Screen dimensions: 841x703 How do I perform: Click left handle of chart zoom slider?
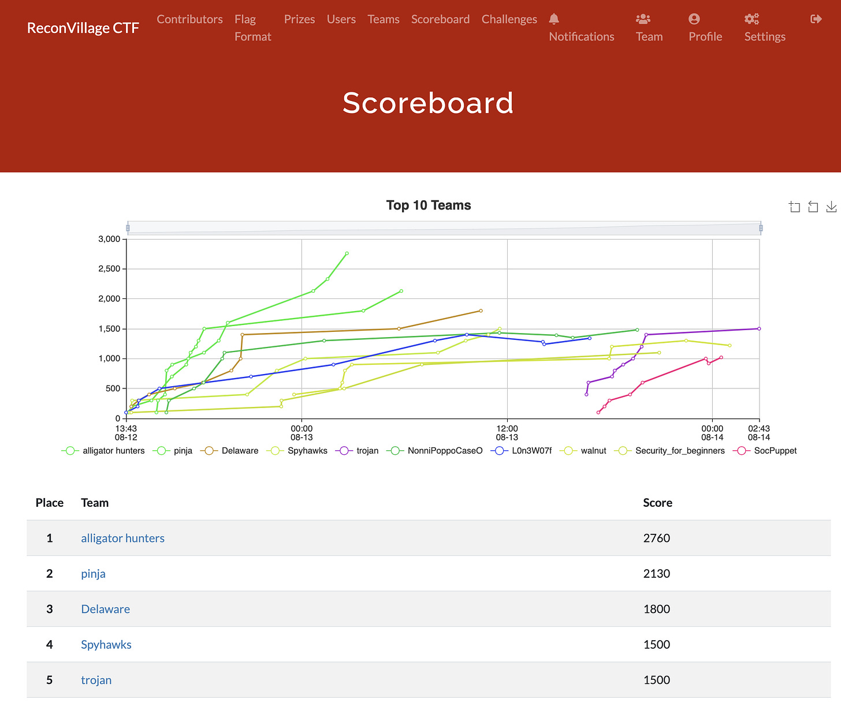(128, 228)
